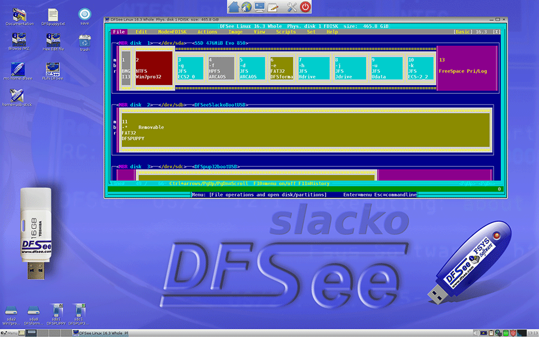Click the [X] close marker in menu bar

click(x=497, y=31)
